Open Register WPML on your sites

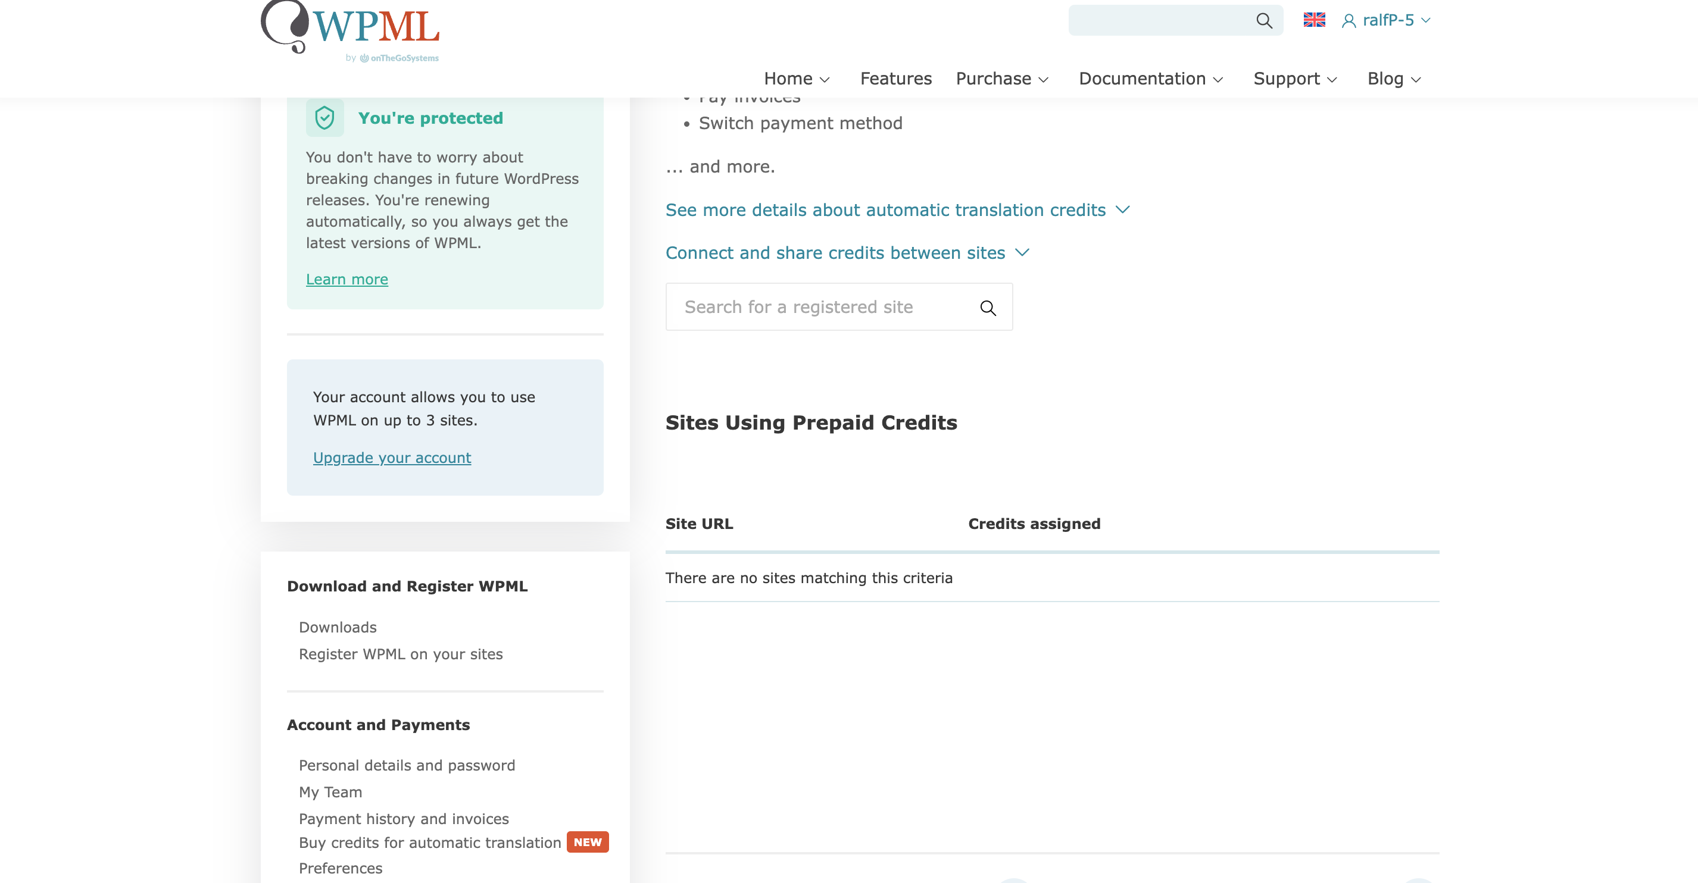[x=400, y=655]
